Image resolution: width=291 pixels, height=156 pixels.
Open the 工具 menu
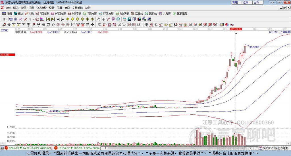coord(59,8)
